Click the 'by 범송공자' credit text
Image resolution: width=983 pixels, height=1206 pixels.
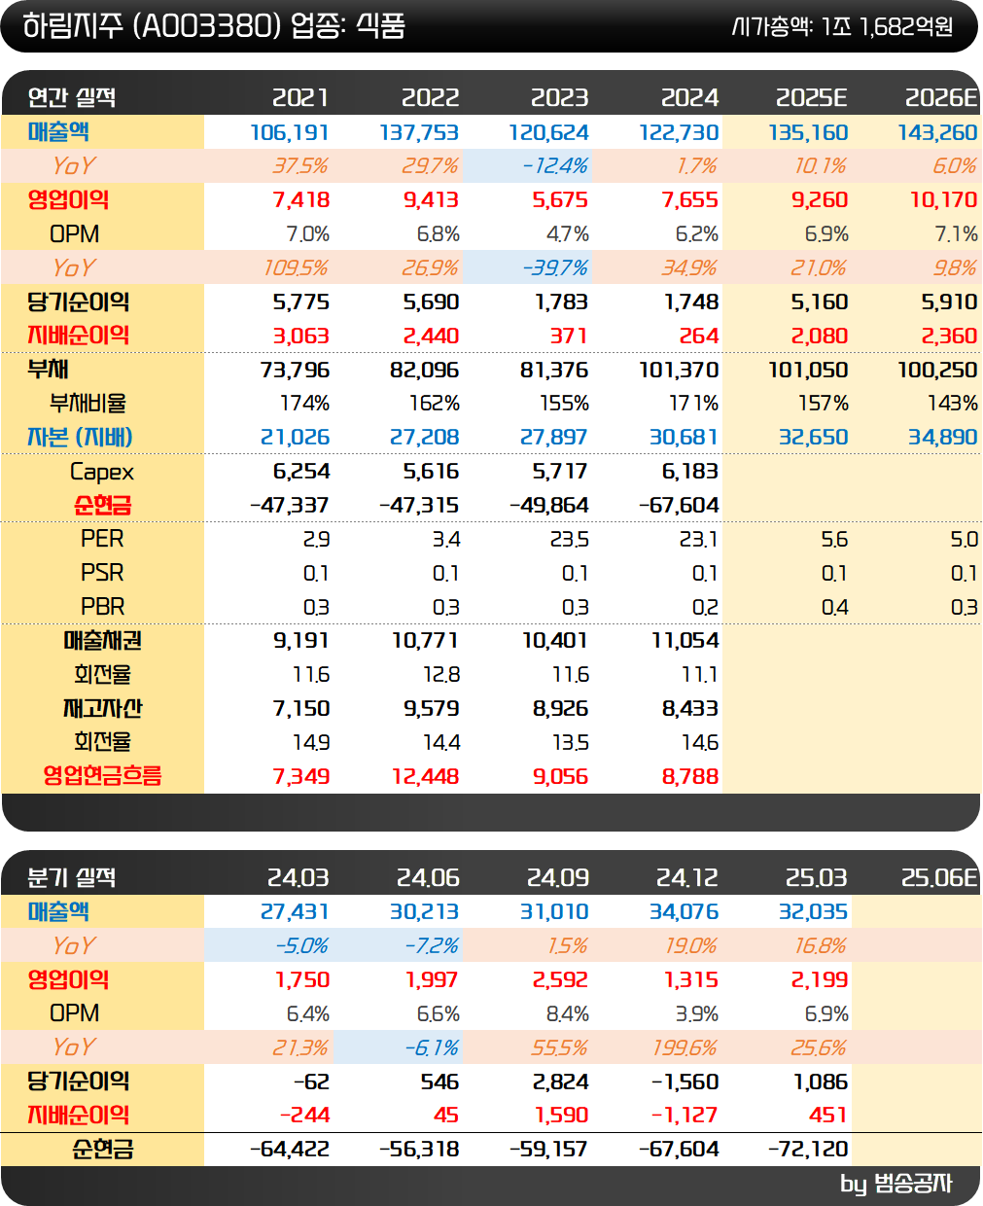click(x=896, y=1184)
